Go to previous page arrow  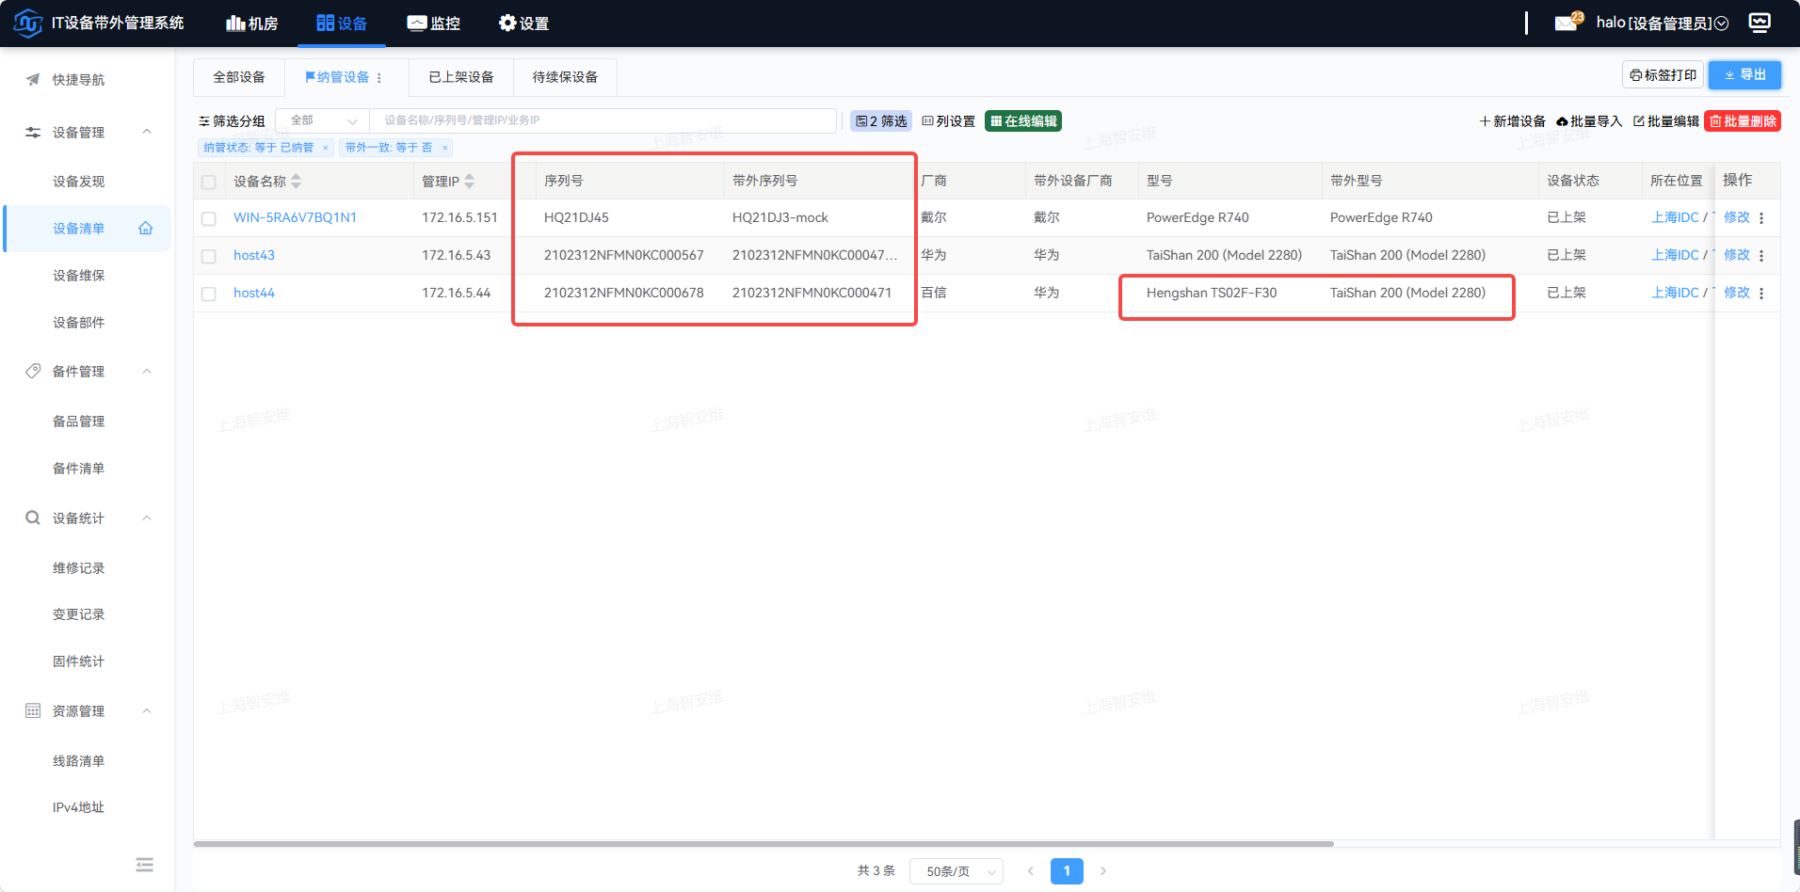1031,871
